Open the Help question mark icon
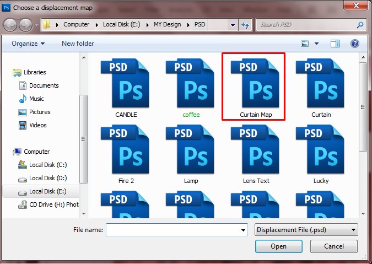Image resolution: width=372 pixels, height=264 pixels. [355, 44]
